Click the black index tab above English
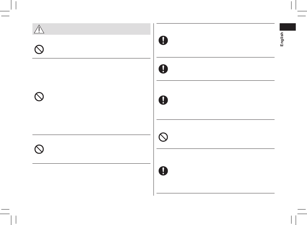The image size is (307, 225). (x=288, y=27)
